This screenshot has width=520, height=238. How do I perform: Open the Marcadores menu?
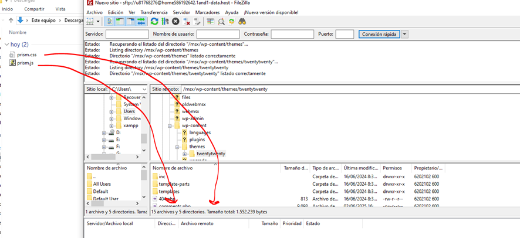click(207, 12)
